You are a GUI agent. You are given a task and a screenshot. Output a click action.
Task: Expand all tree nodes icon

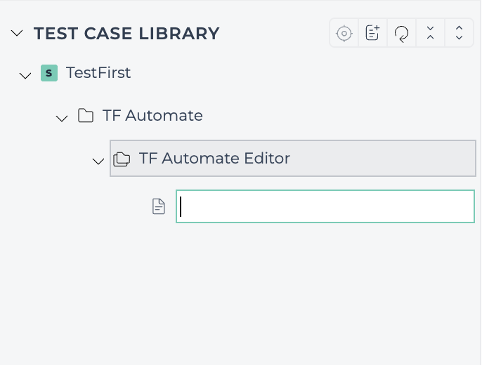click(459, 33)
